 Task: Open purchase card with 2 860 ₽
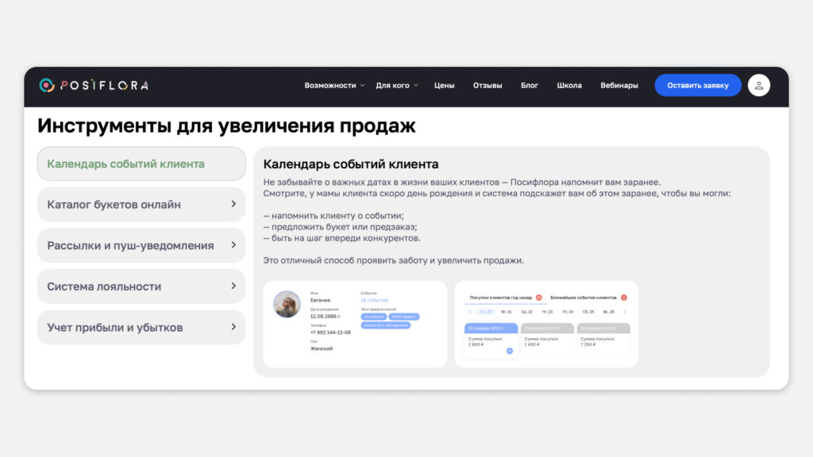pos(491,340)
